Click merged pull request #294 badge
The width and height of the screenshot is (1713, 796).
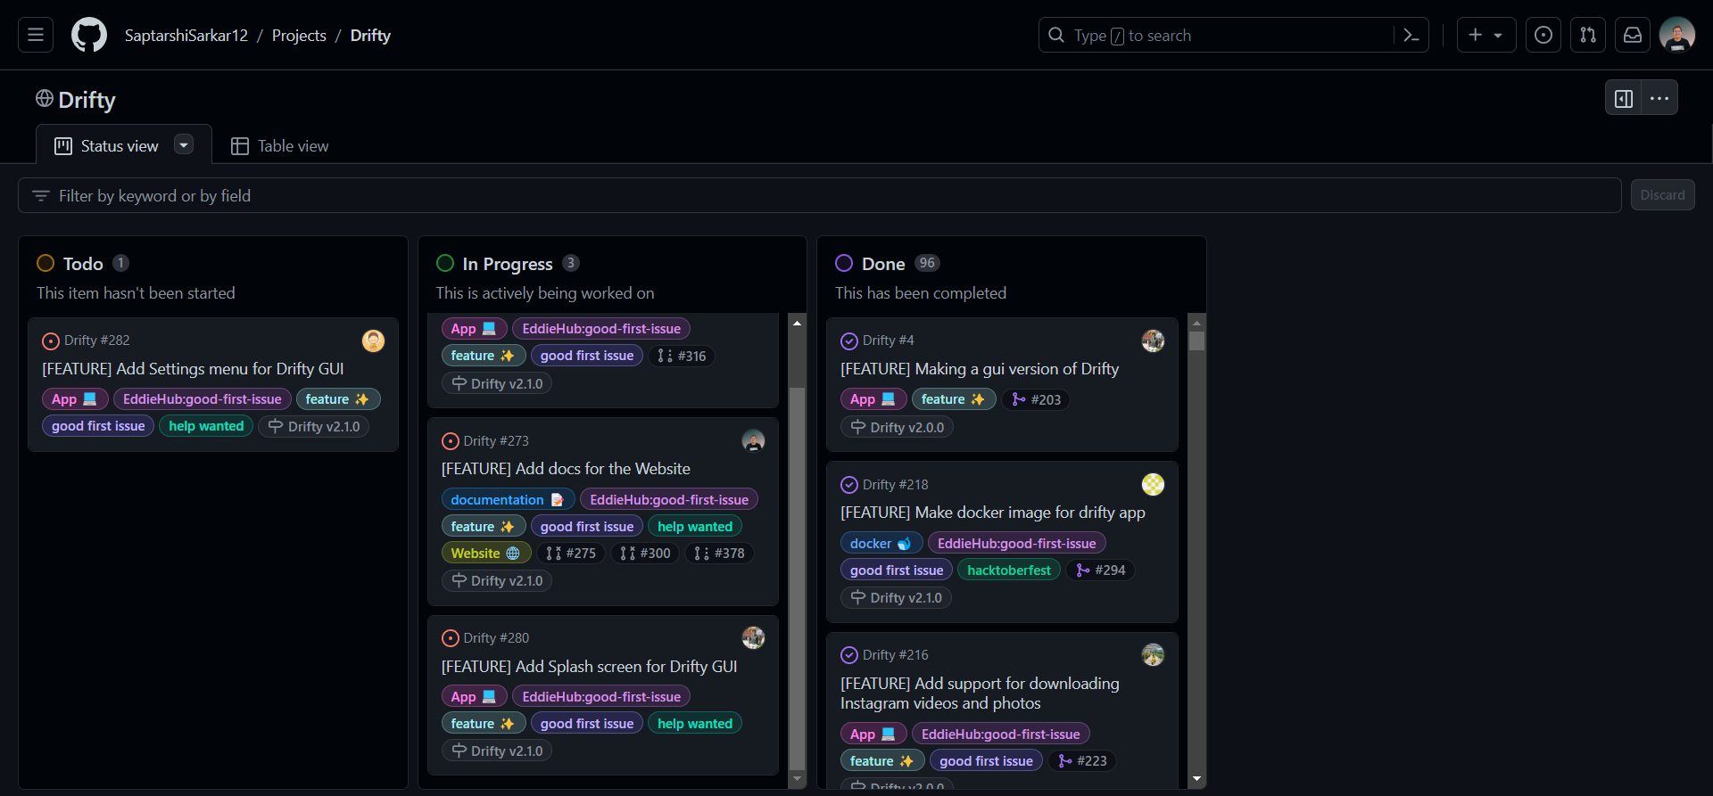1100,570
